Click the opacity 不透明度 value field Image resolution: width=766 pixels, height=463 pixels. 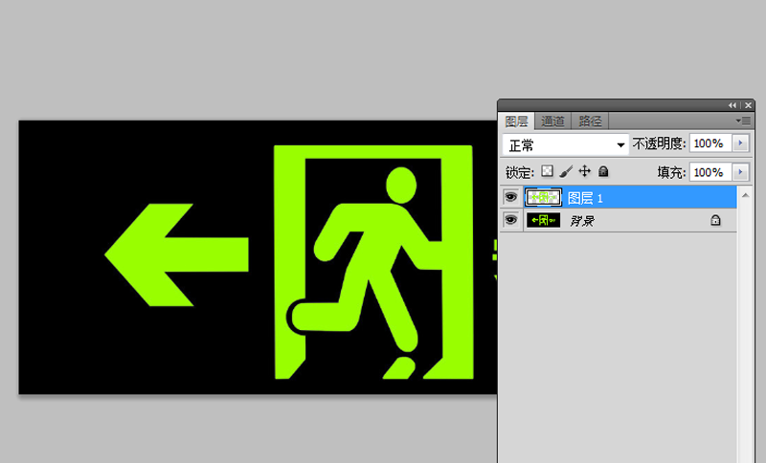coord(710,143)
